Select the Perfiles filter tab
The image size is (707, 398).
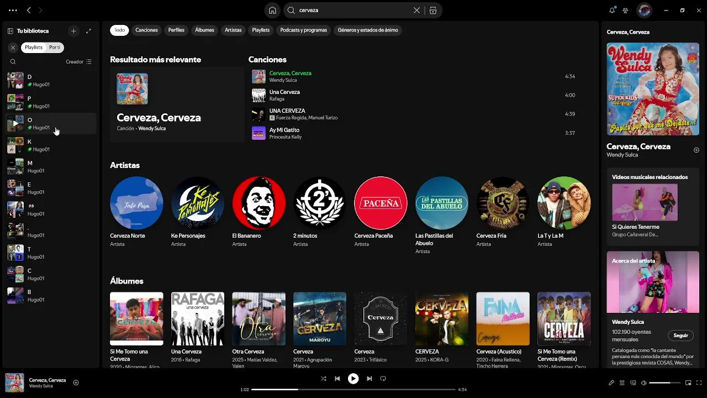[x=176, y=30]
